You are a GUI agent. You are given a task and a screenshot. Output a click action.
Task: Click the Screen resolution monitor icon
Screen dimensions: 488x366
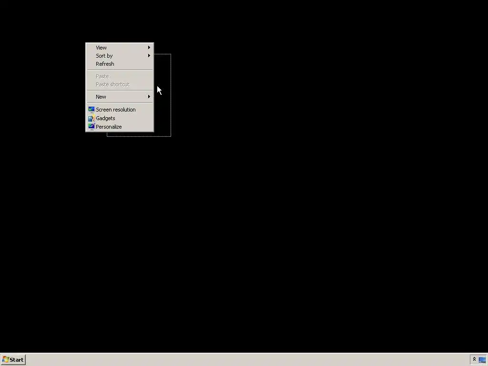pos(91,110)
